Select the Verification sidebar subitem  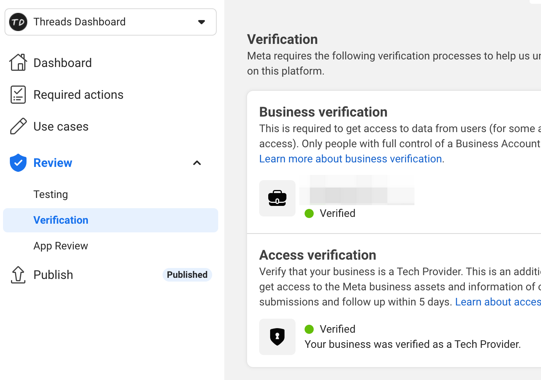111,220
